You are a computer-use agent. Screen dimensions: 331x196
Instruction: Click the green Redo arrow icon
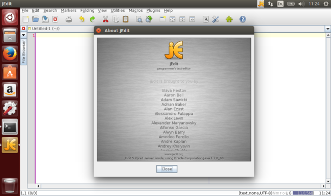coord(93,19)
